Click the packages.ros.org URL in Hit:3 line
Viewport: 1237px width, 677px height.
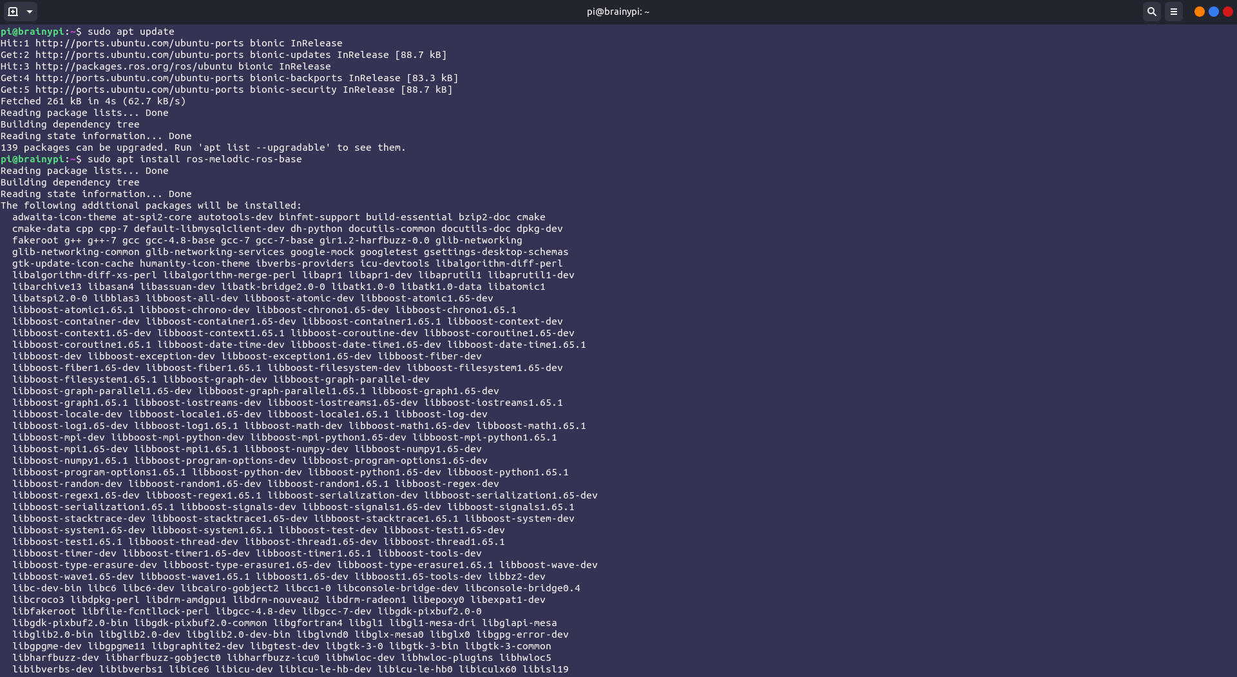point(134,66)
